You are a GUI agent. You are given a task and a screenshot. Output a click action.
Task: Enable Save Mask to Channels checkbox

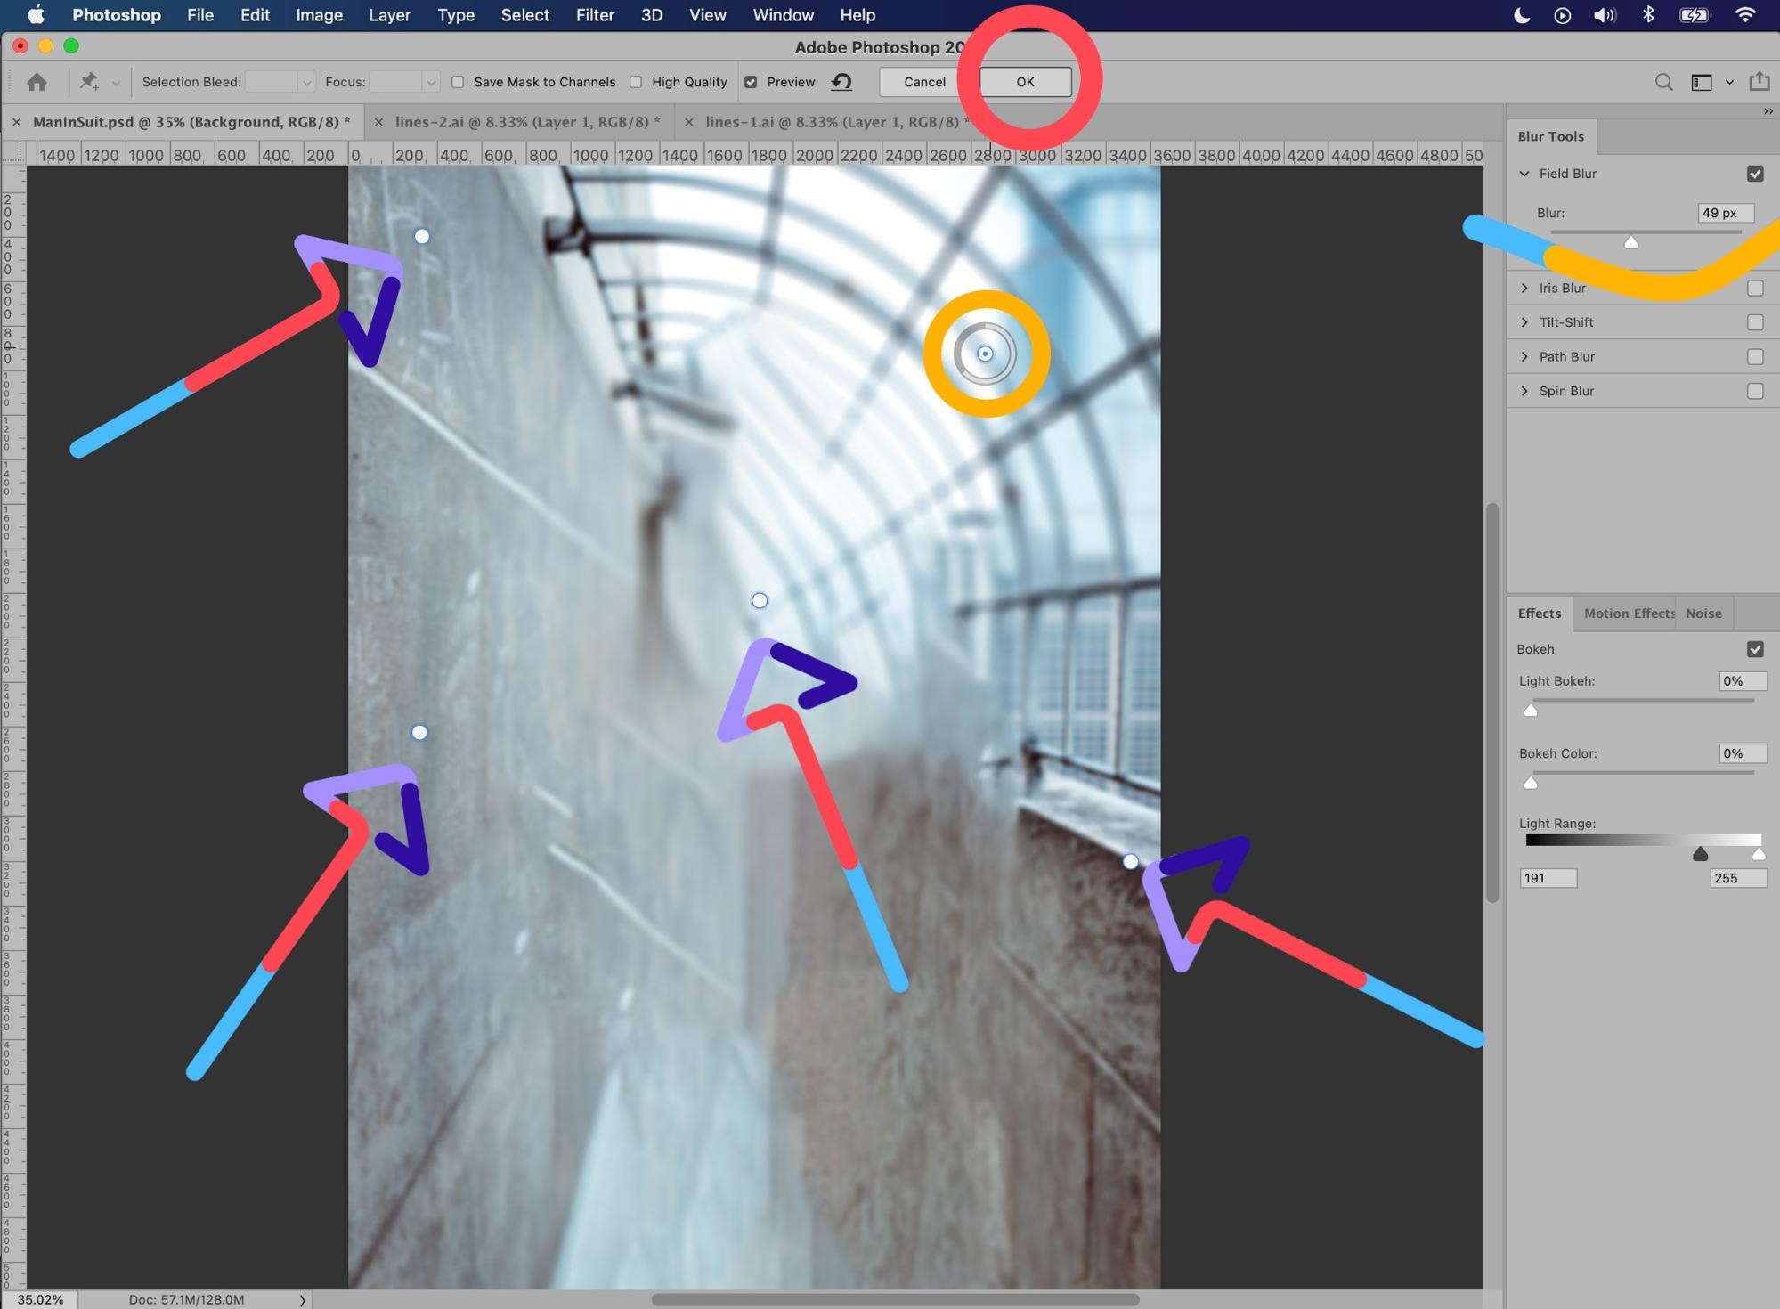[x=458, y=82]
